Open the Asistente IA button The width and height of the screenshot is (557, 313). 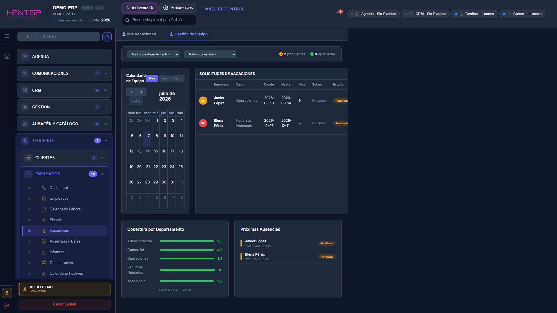(140, 8)
